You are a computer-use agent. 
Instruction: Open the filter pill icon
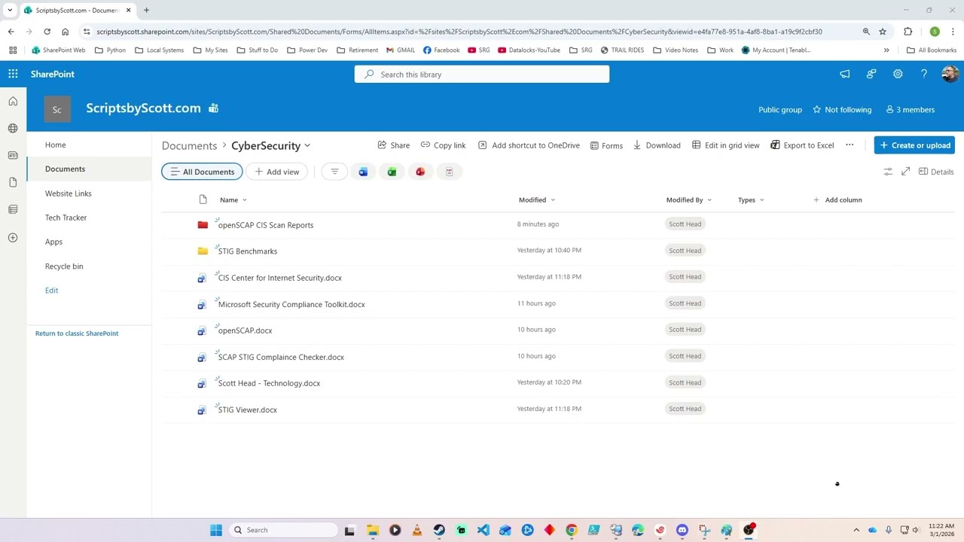click(x=334, y=172)
